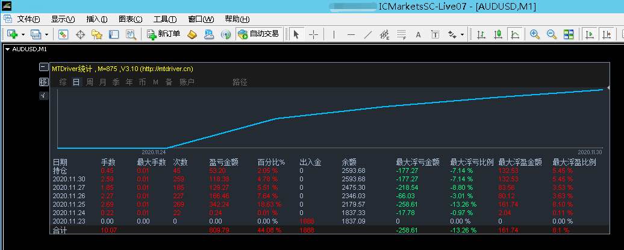Screen dimensions: 624x250
Task: Open the profiles dropdown arrow
Action: coord(46,34)
